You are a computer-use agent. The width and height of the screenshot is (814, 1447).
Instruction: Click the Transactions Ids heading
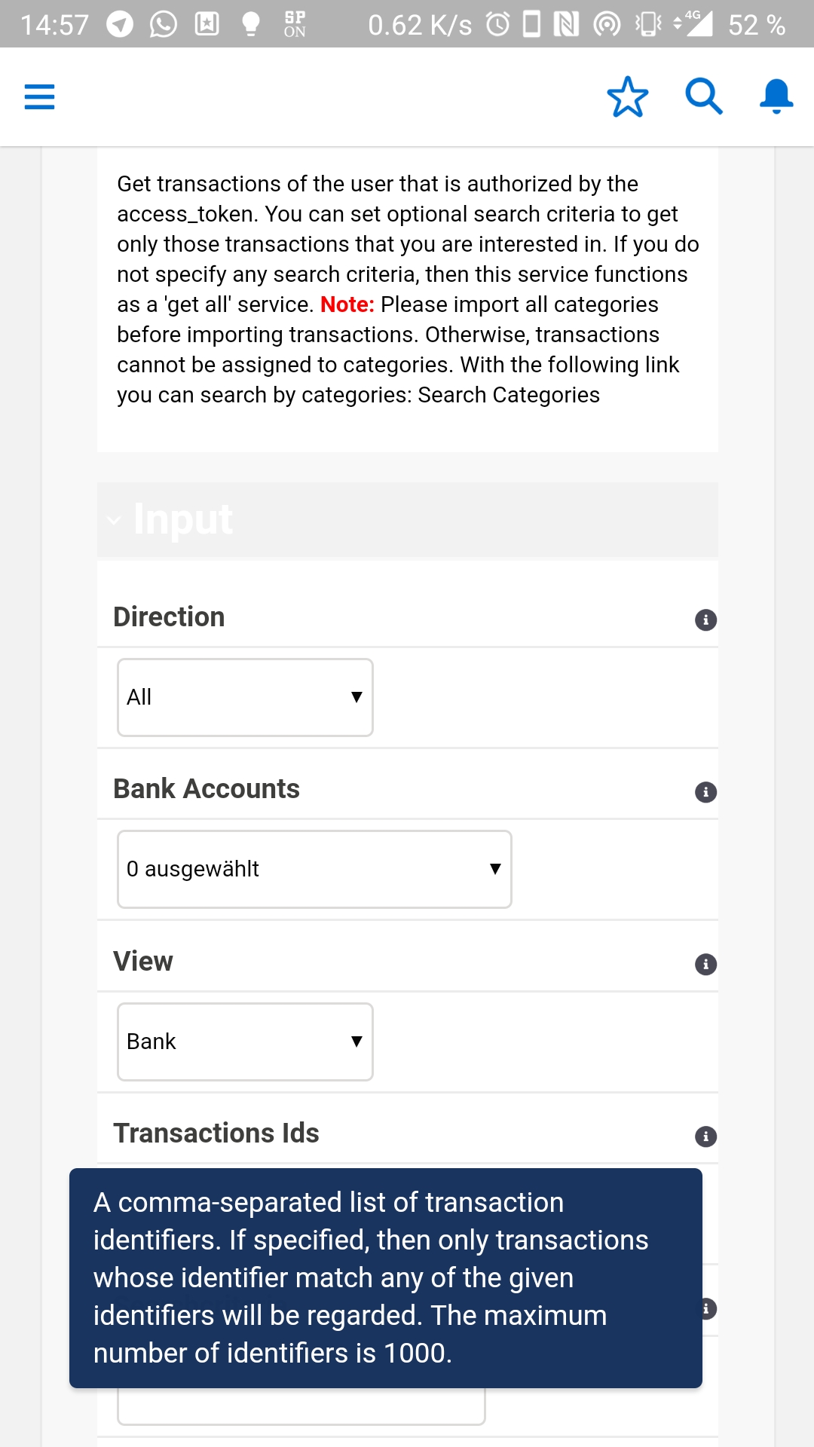click(216, 1133)
